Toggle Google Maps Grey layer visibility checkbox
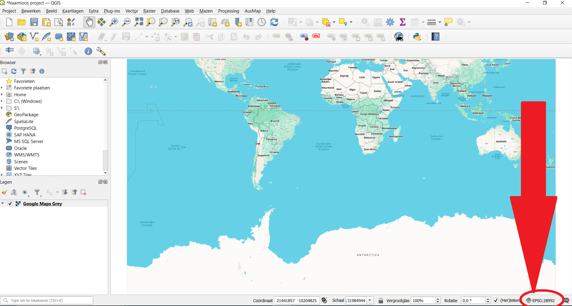This screenshot has width=572, height=306. 10,204
